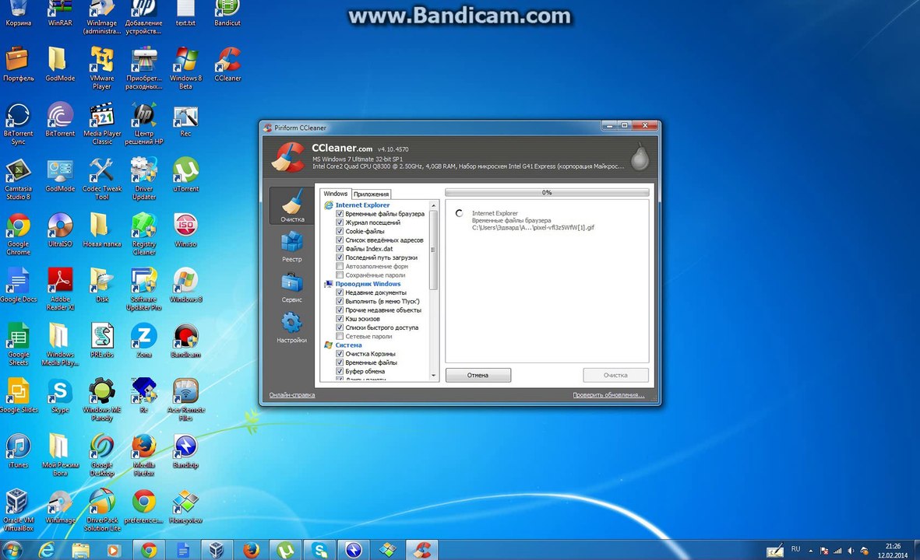Open the Очистка cleaner section in CCleaner
Screen dimensions: 920x560
coord(291,205)
